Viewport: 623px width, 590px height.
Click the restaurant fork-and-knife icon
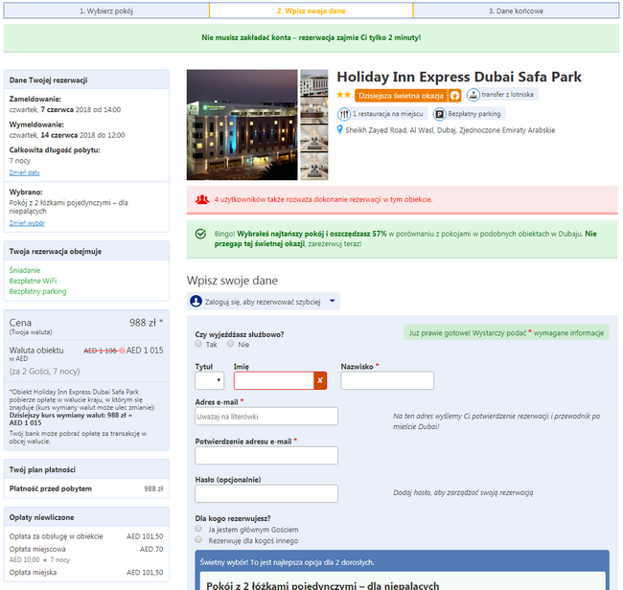(344, 114)
